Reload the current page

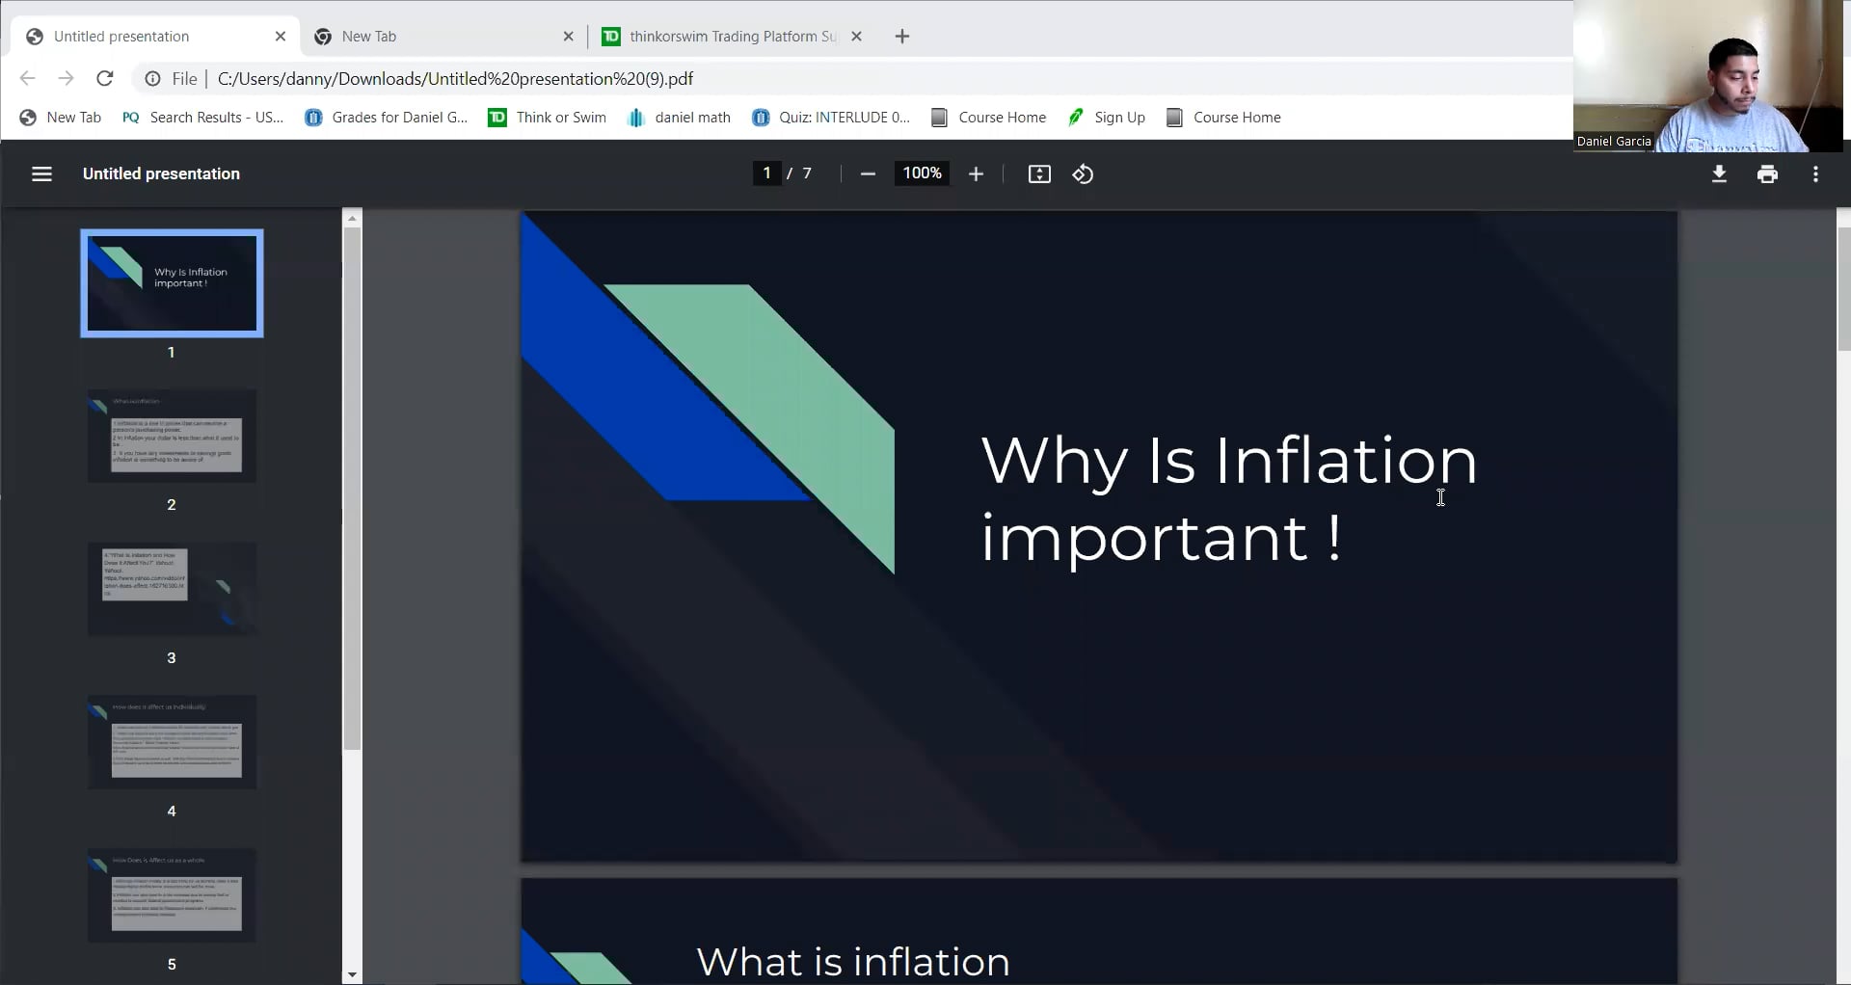(x=104, y=78)
